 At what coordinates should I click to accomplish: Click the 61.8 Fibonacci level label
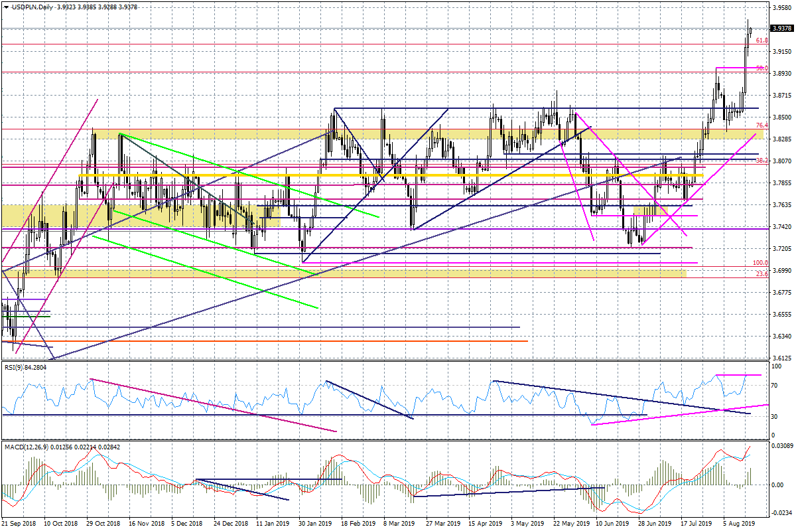pos(762,40)
